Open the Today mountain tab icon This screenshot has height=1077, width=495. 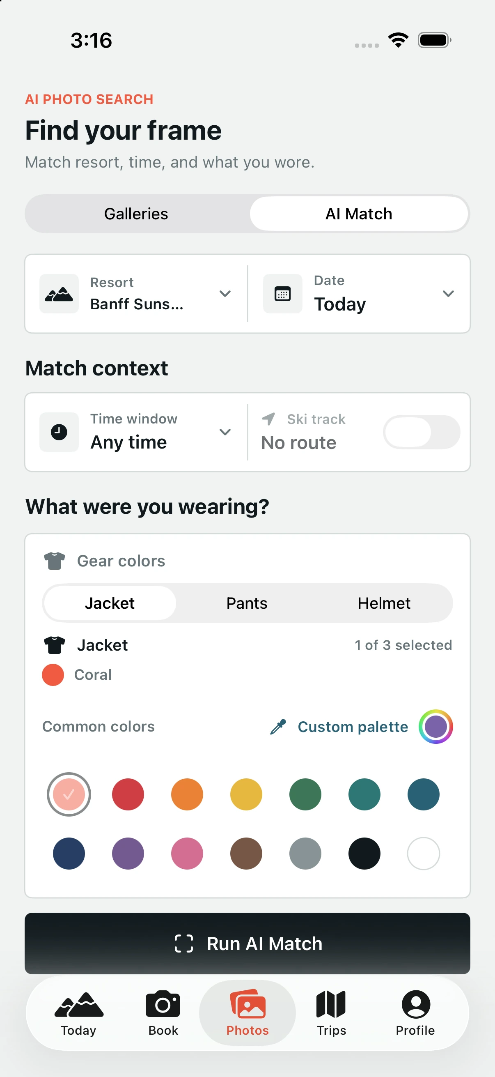coord(78,1004)
